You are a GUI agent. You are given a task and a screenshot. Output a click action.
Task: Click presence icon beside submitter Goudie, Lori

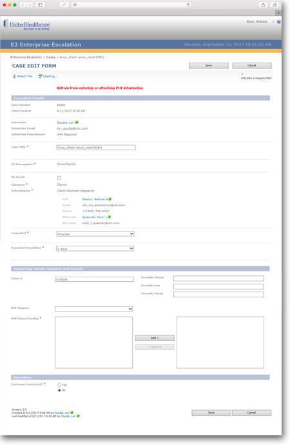coord(77,123)
